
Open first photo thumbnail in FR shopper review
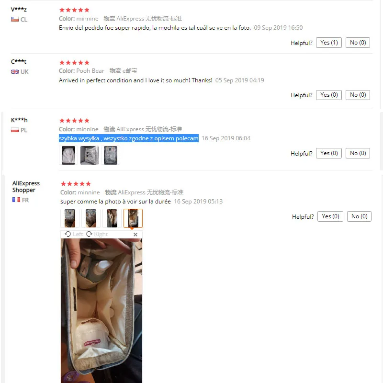click(x=70, y=218)
